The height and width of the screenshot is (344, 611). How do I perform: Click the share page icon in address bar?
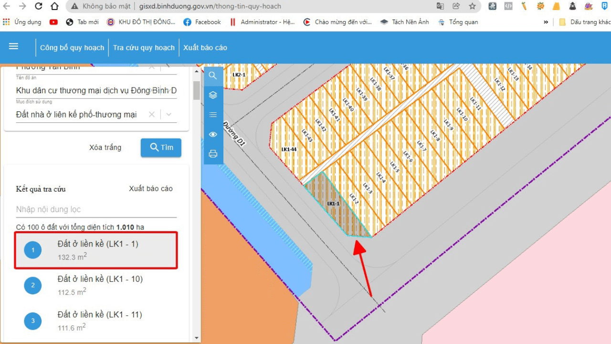pos(456,6)
